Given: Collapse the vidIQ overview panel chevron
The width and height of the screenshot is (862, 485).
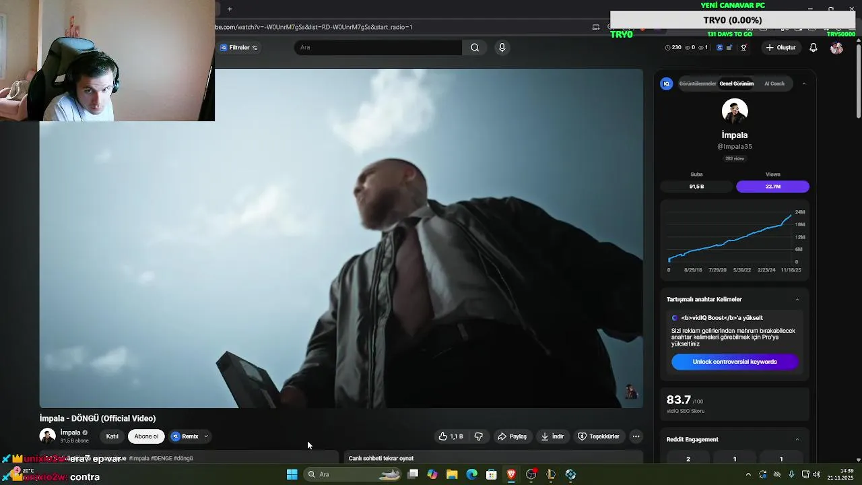Looking at the screenshot, I should [803, 84].
